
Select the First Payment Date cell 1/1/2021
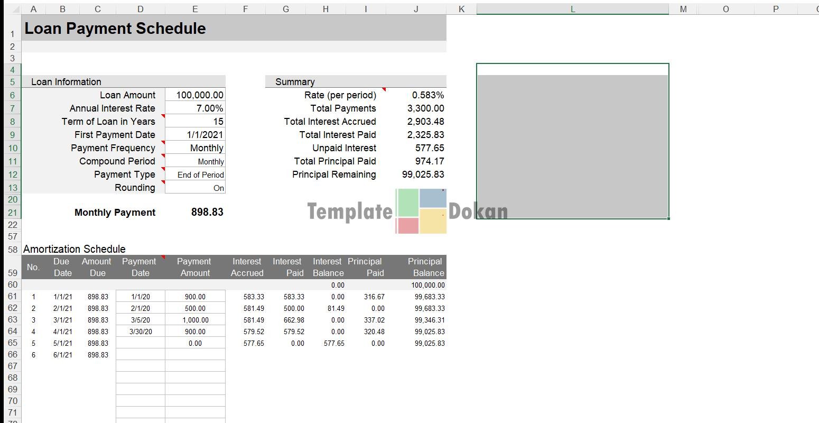click(x=195, y=135)
